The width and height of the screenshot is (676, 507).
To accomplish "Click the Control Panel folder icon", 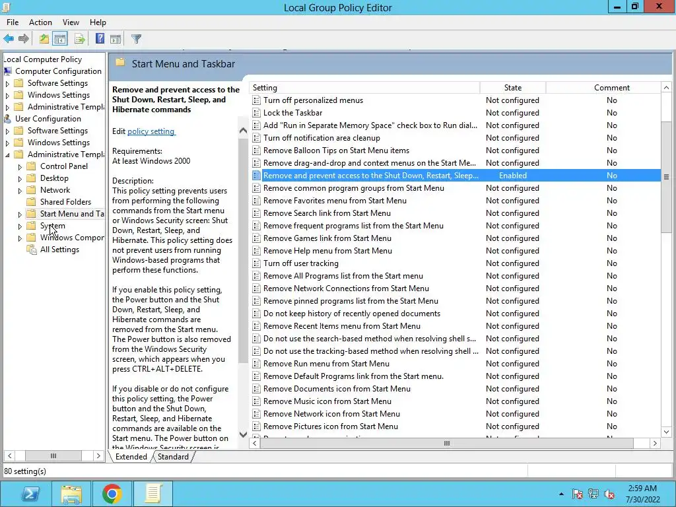I will click(x=31, y=166).
